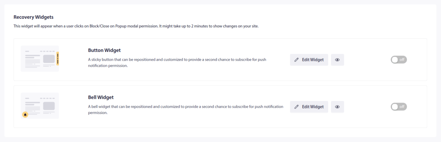
Task: Click pencil icon in Button Widget's edit button
Action: pyautogui.click(x=296, y=60)
